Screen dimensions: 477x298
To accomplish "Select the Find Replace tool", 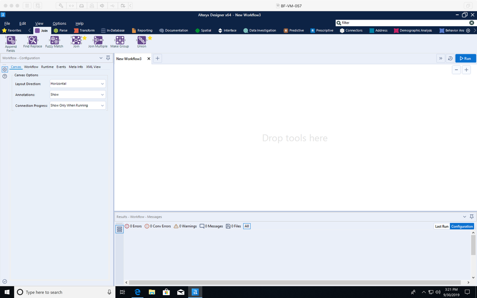I will click(32, 42).
